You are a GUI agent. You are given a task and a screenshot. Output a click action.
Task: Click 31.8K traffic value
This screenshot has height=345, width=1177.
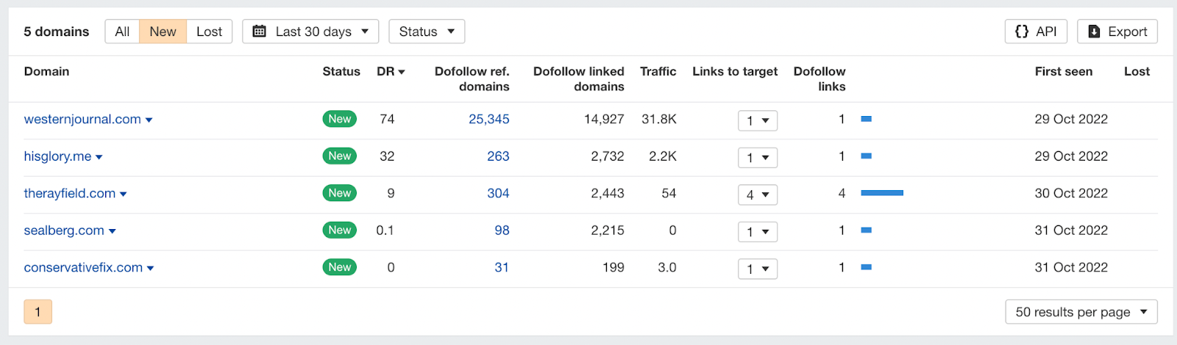point(659,119)
